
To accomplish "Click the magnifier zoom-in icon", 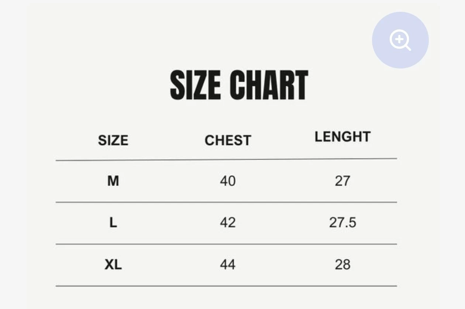I will click(400, 39).
